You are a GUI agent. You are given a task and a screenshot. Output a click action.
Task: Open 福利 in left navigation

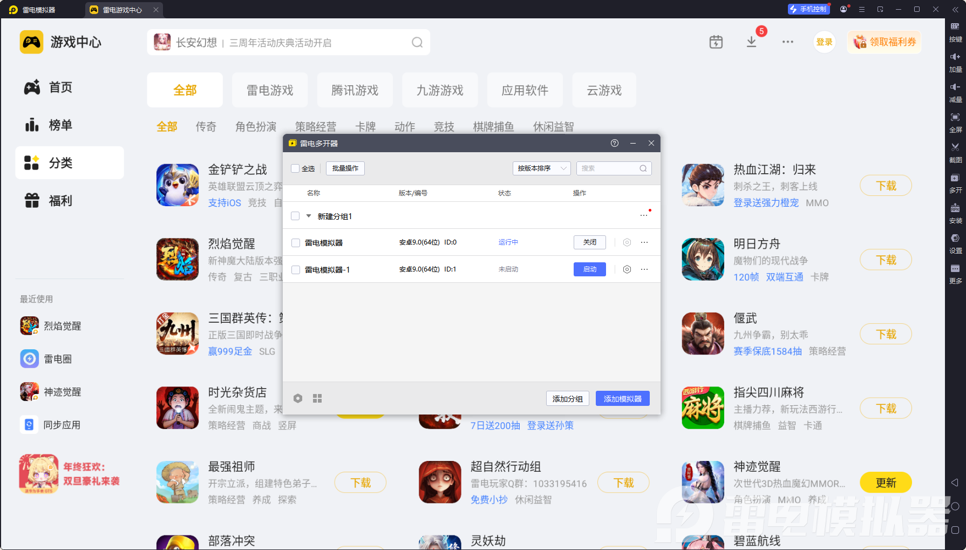click(70, 201)
